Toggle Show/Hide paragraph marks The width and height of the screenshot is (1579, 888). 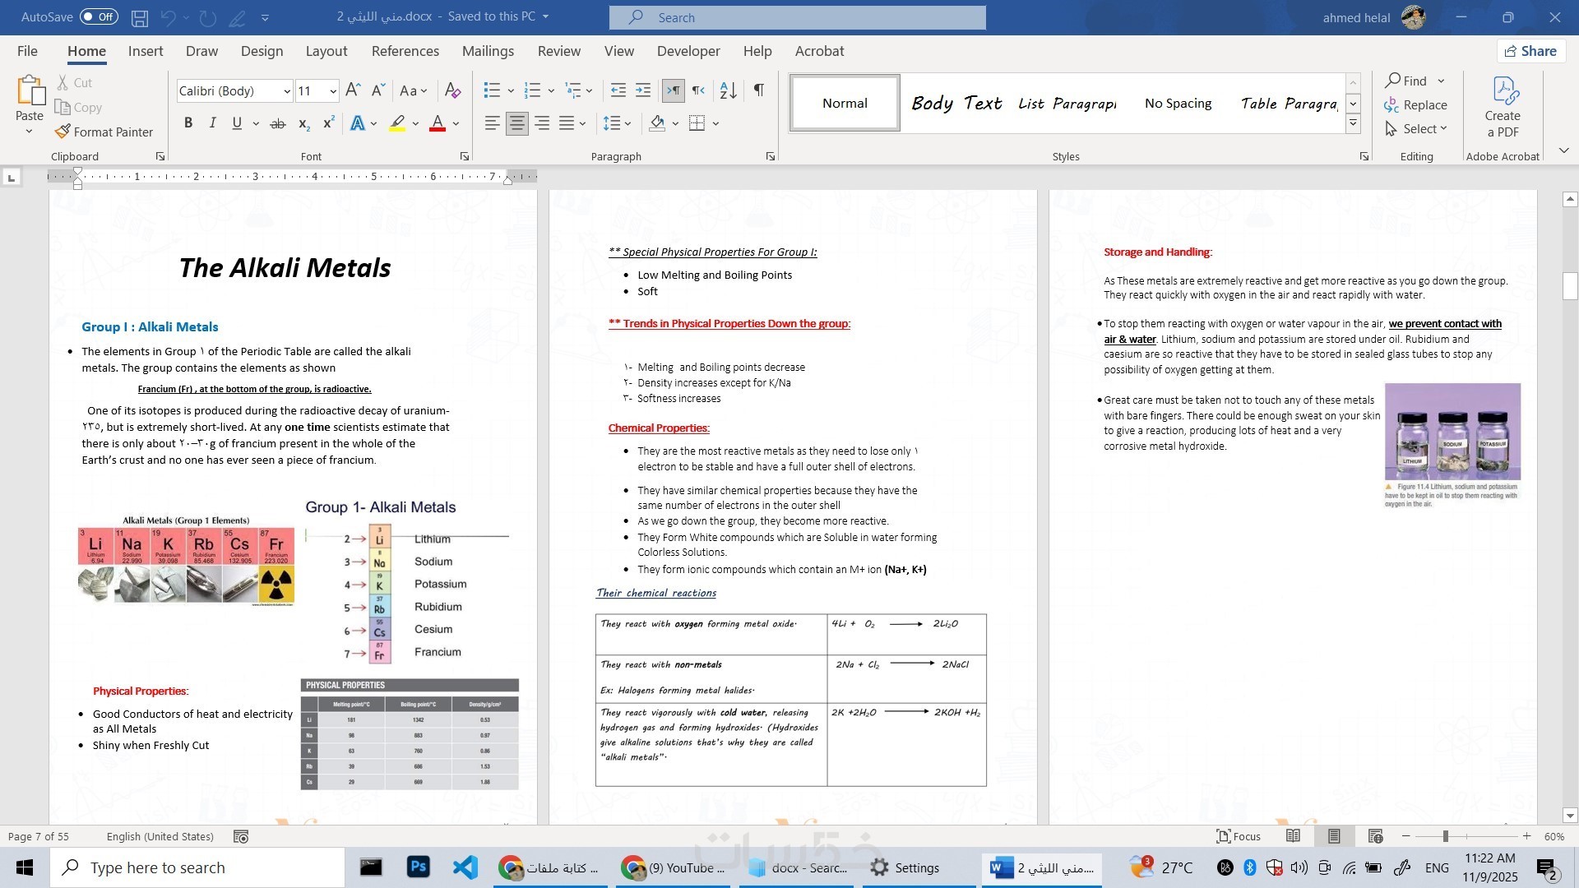pos(759,90)
